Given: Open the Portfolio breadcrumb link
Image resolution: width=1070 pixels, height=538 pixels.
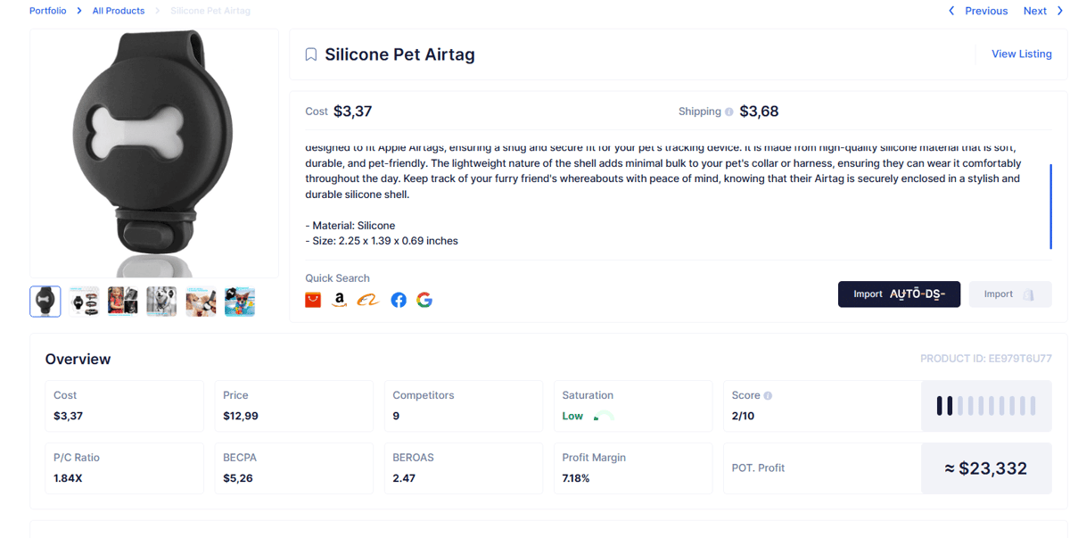Looking at the screenshot, I should (x=47, y=11).
